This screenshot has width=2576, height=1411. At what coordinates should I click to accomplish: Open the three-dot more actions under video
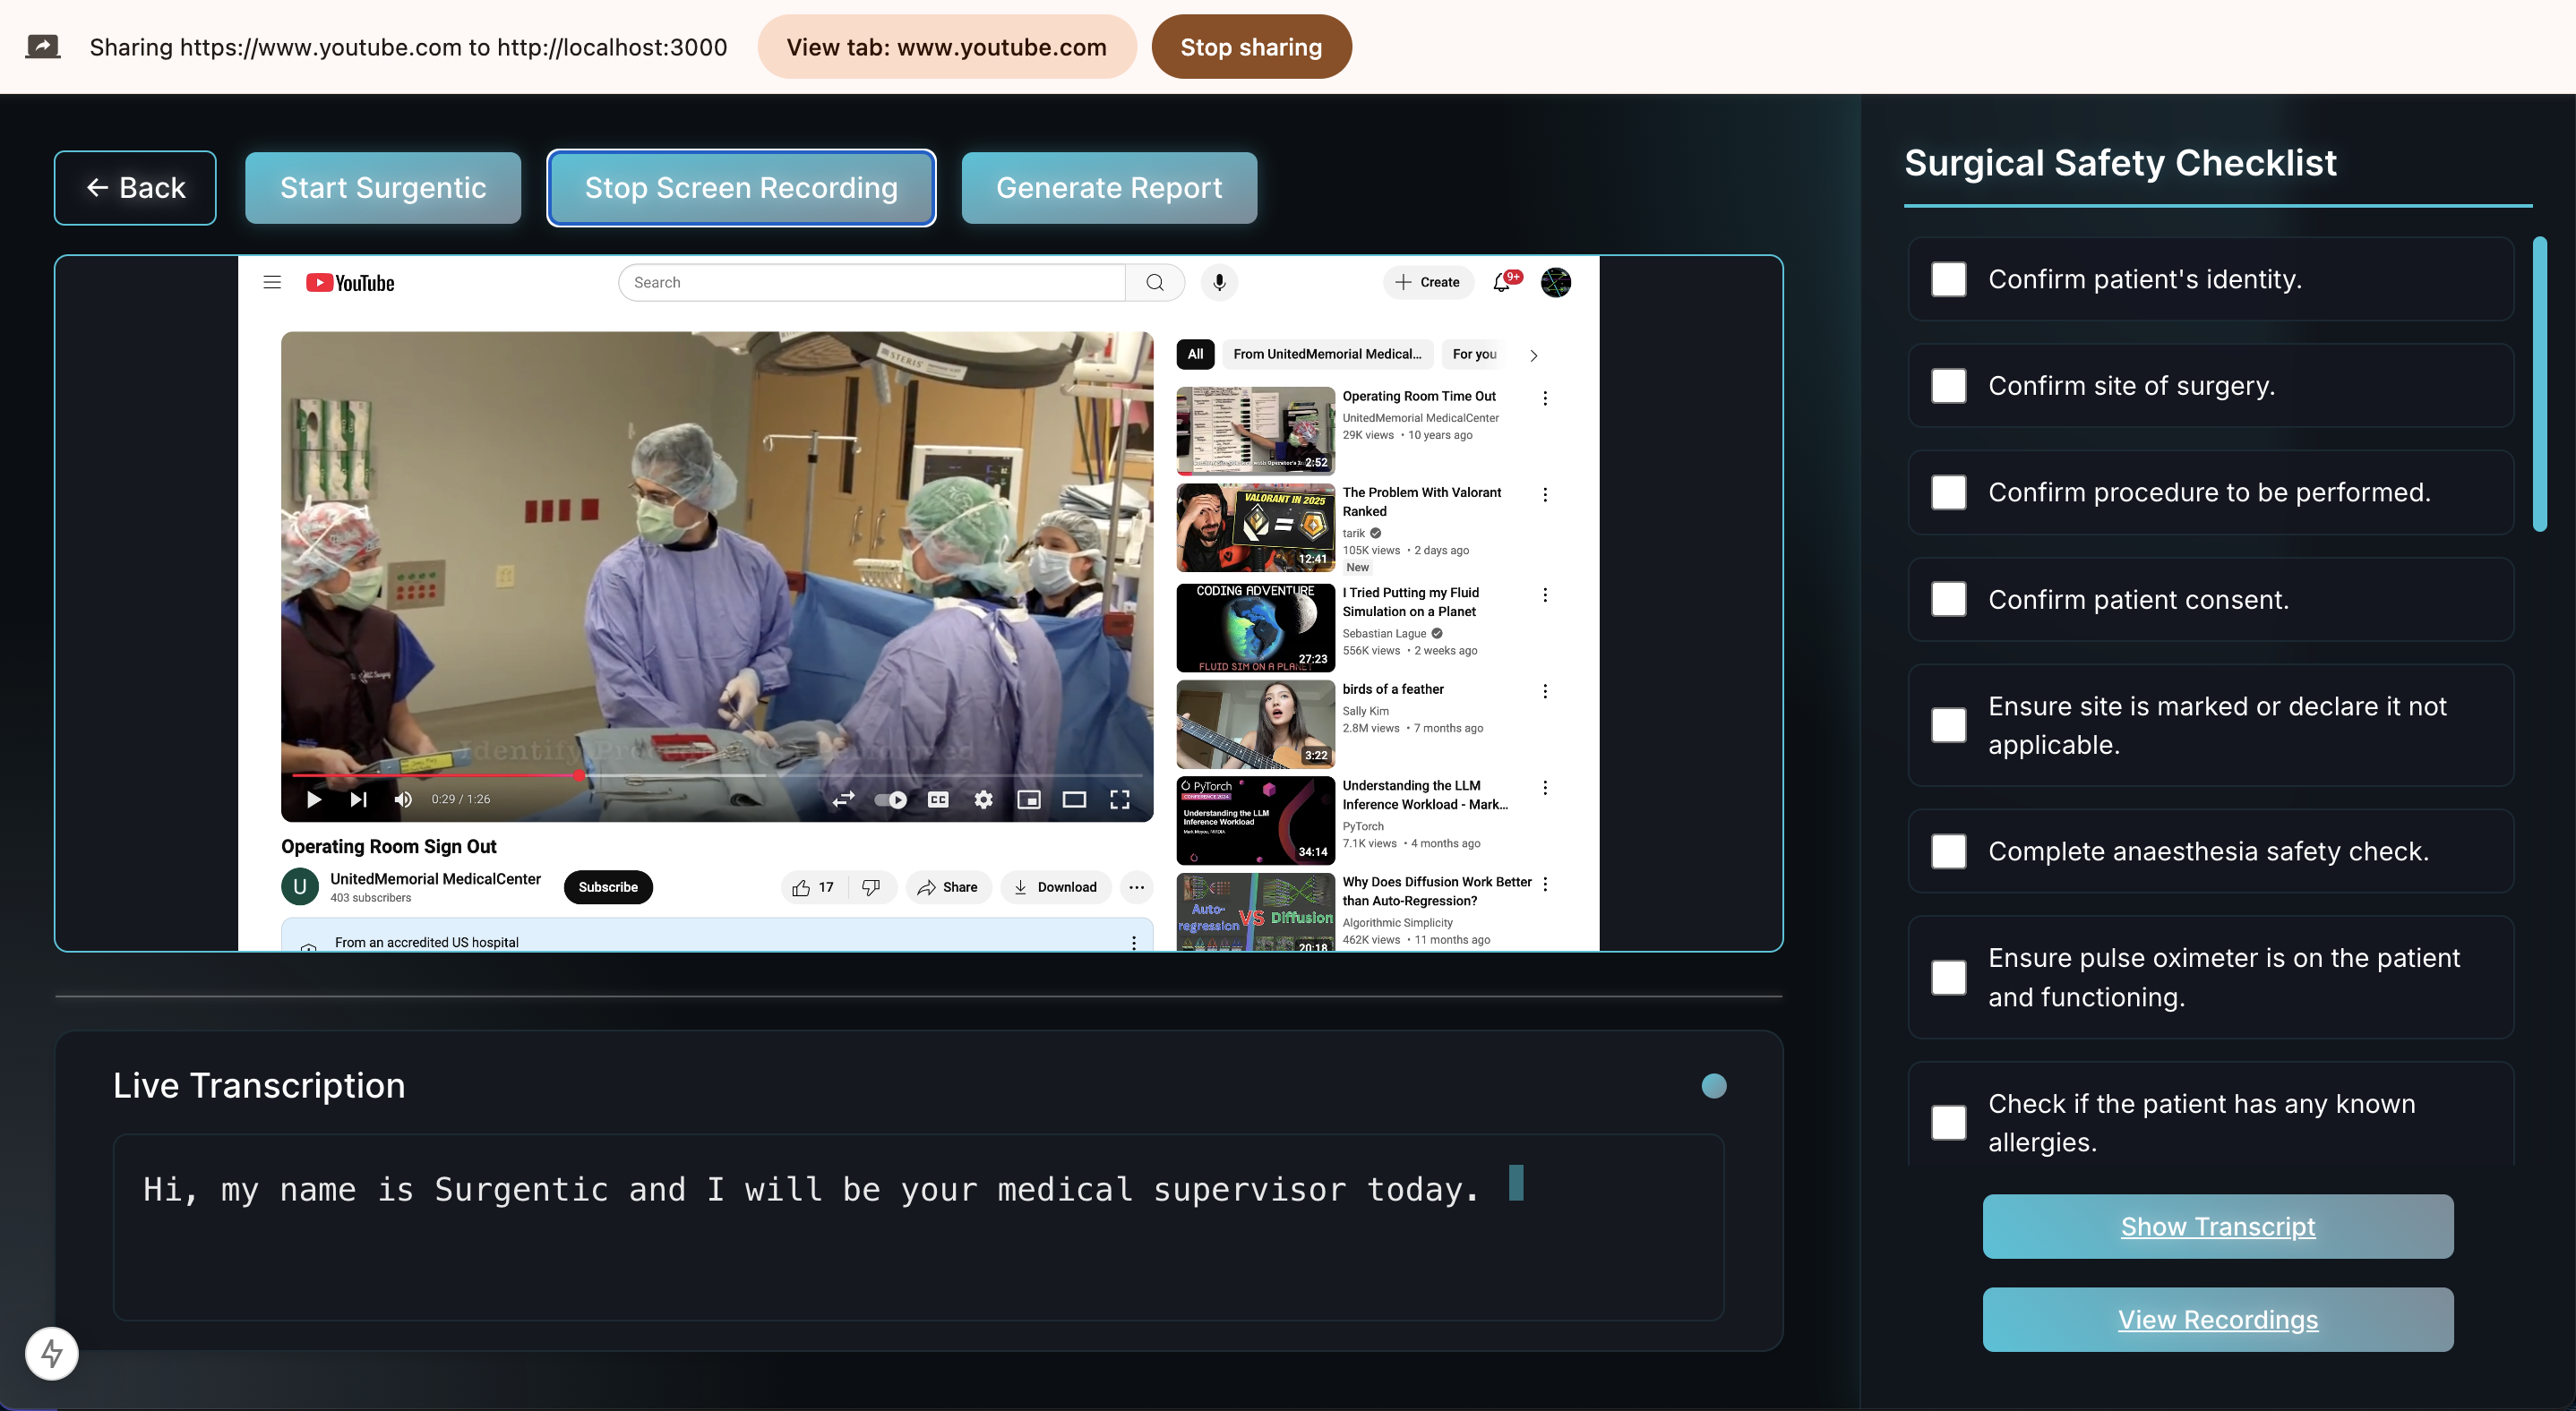[x=1136, y=887]
